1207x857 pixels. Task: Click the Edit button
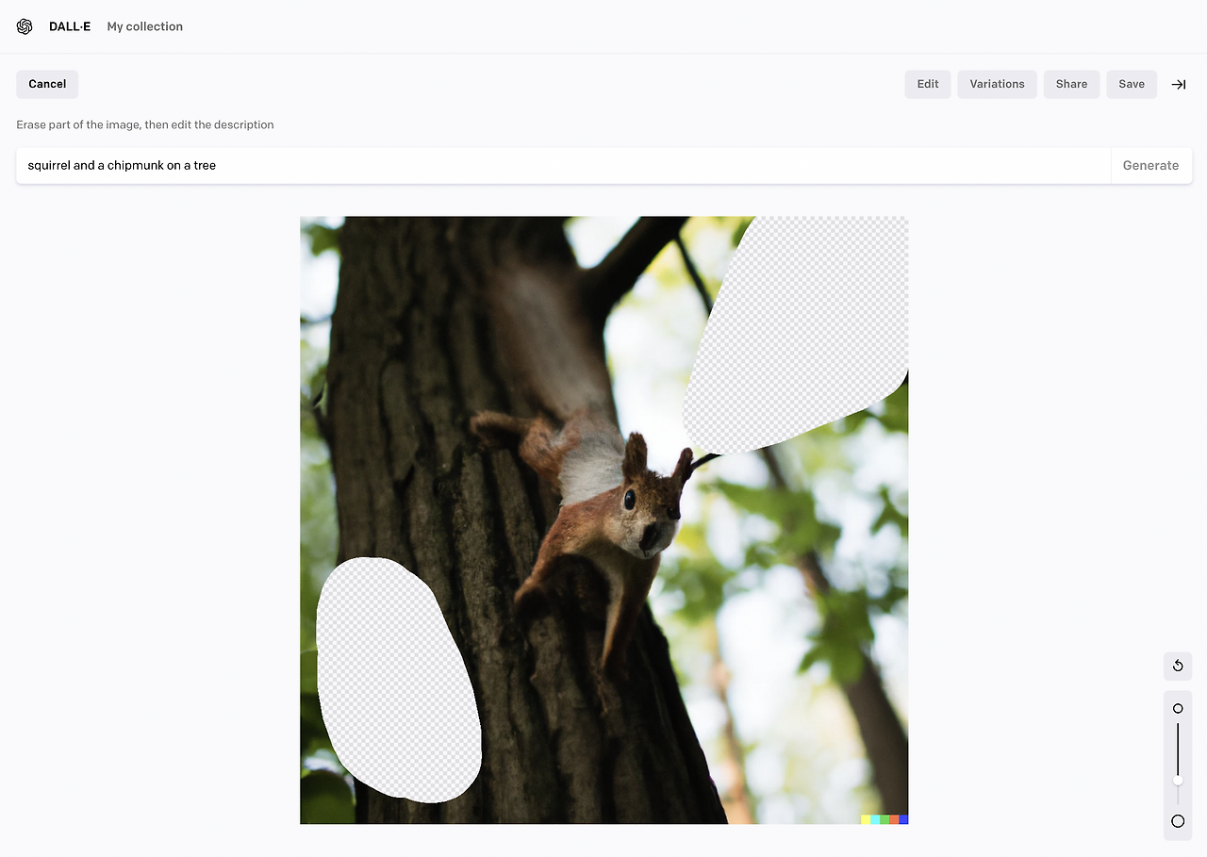[x=928, y=84]
